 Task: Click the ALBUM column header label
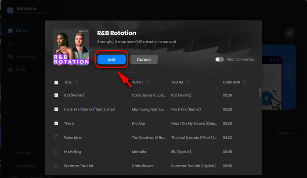point(177,82)
